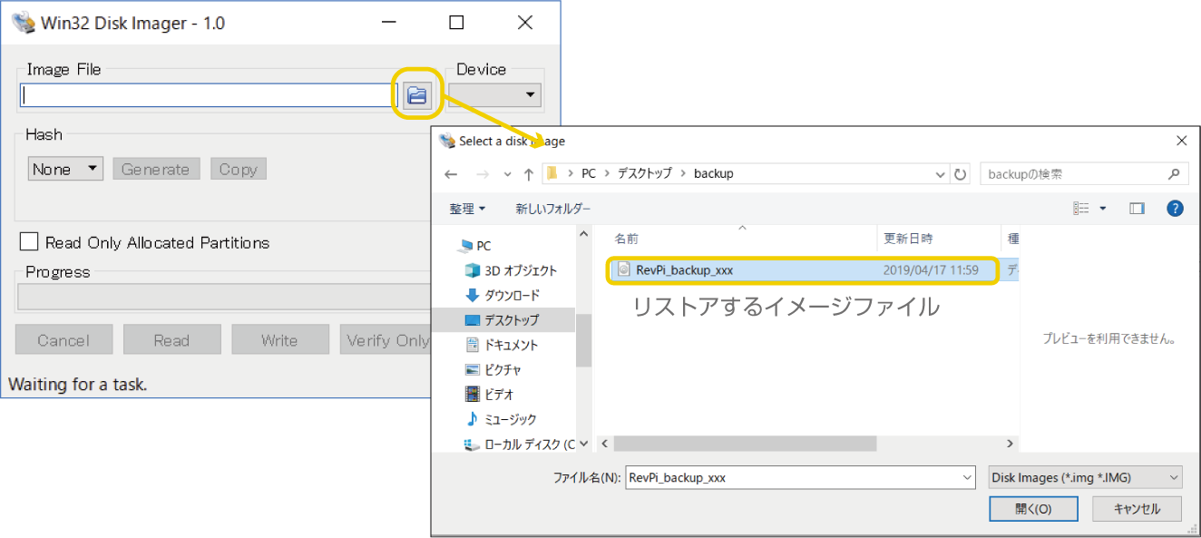Image resolution: width=1201 pixels, height=538 pixels.
Task: Click the 2019/04/17 11:59 date cell
Action: coord(930,270)
